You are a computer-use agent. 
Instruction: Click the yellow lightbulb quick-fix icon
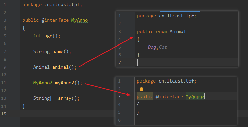coord(142,90)
